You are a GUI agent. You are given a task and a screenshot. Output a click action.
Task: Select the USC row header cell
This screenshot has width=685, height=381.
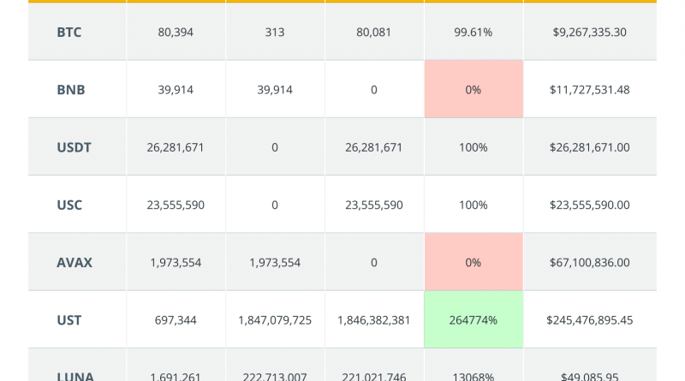[x=69, y=205]
